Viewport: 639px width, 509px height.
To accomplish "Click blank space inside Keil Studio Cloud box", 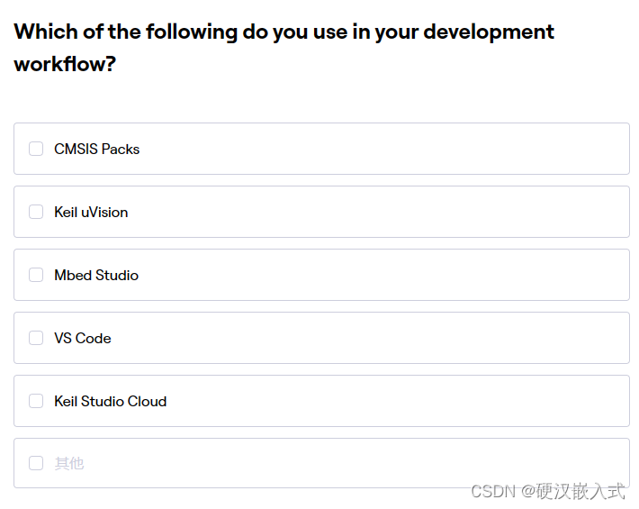I will [405, 401].
